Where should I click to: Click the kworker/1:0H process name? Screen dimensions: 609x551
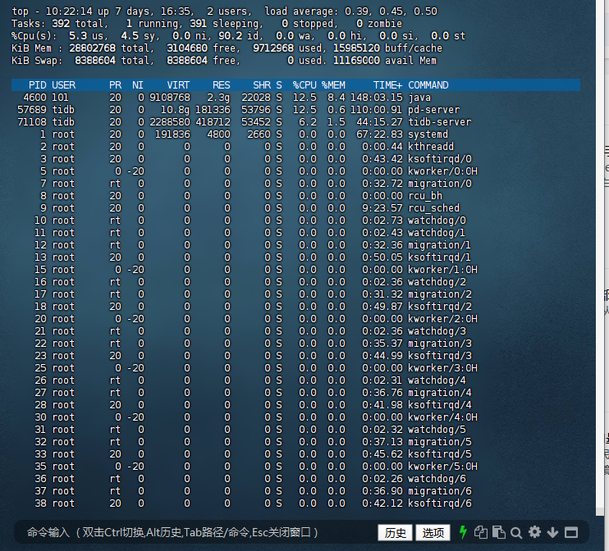pos(442,270)
